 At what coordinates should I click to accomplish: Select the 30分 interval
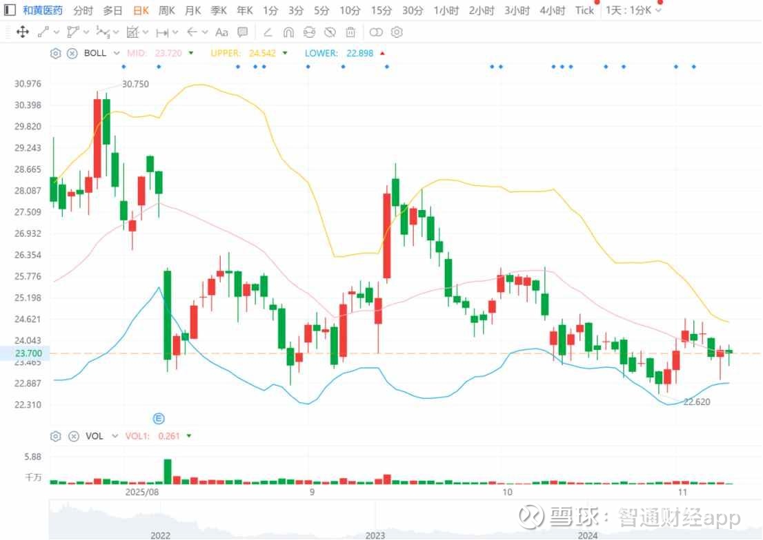[x=413, y=10]
